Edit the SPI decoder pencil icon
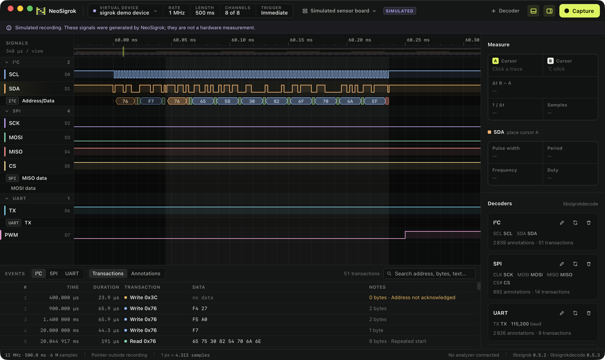 pos(562,264)
